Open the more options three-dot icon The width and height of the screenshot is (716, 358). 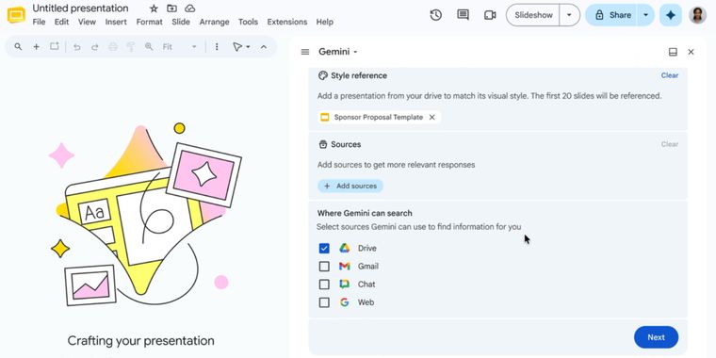pos(217,46)
